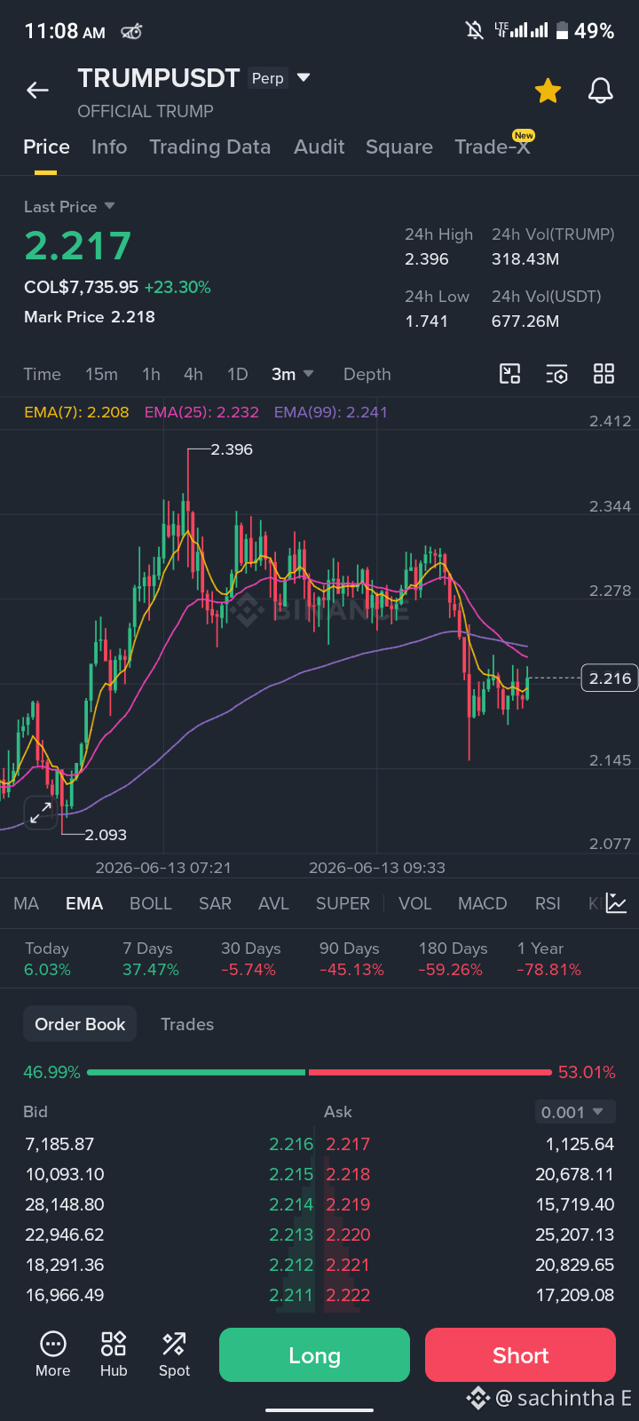The width and height of the screenshot is (639, 1421).
Task: Expand chart to fullscreen with arrows icon
Action: click(x=41, y=812)
